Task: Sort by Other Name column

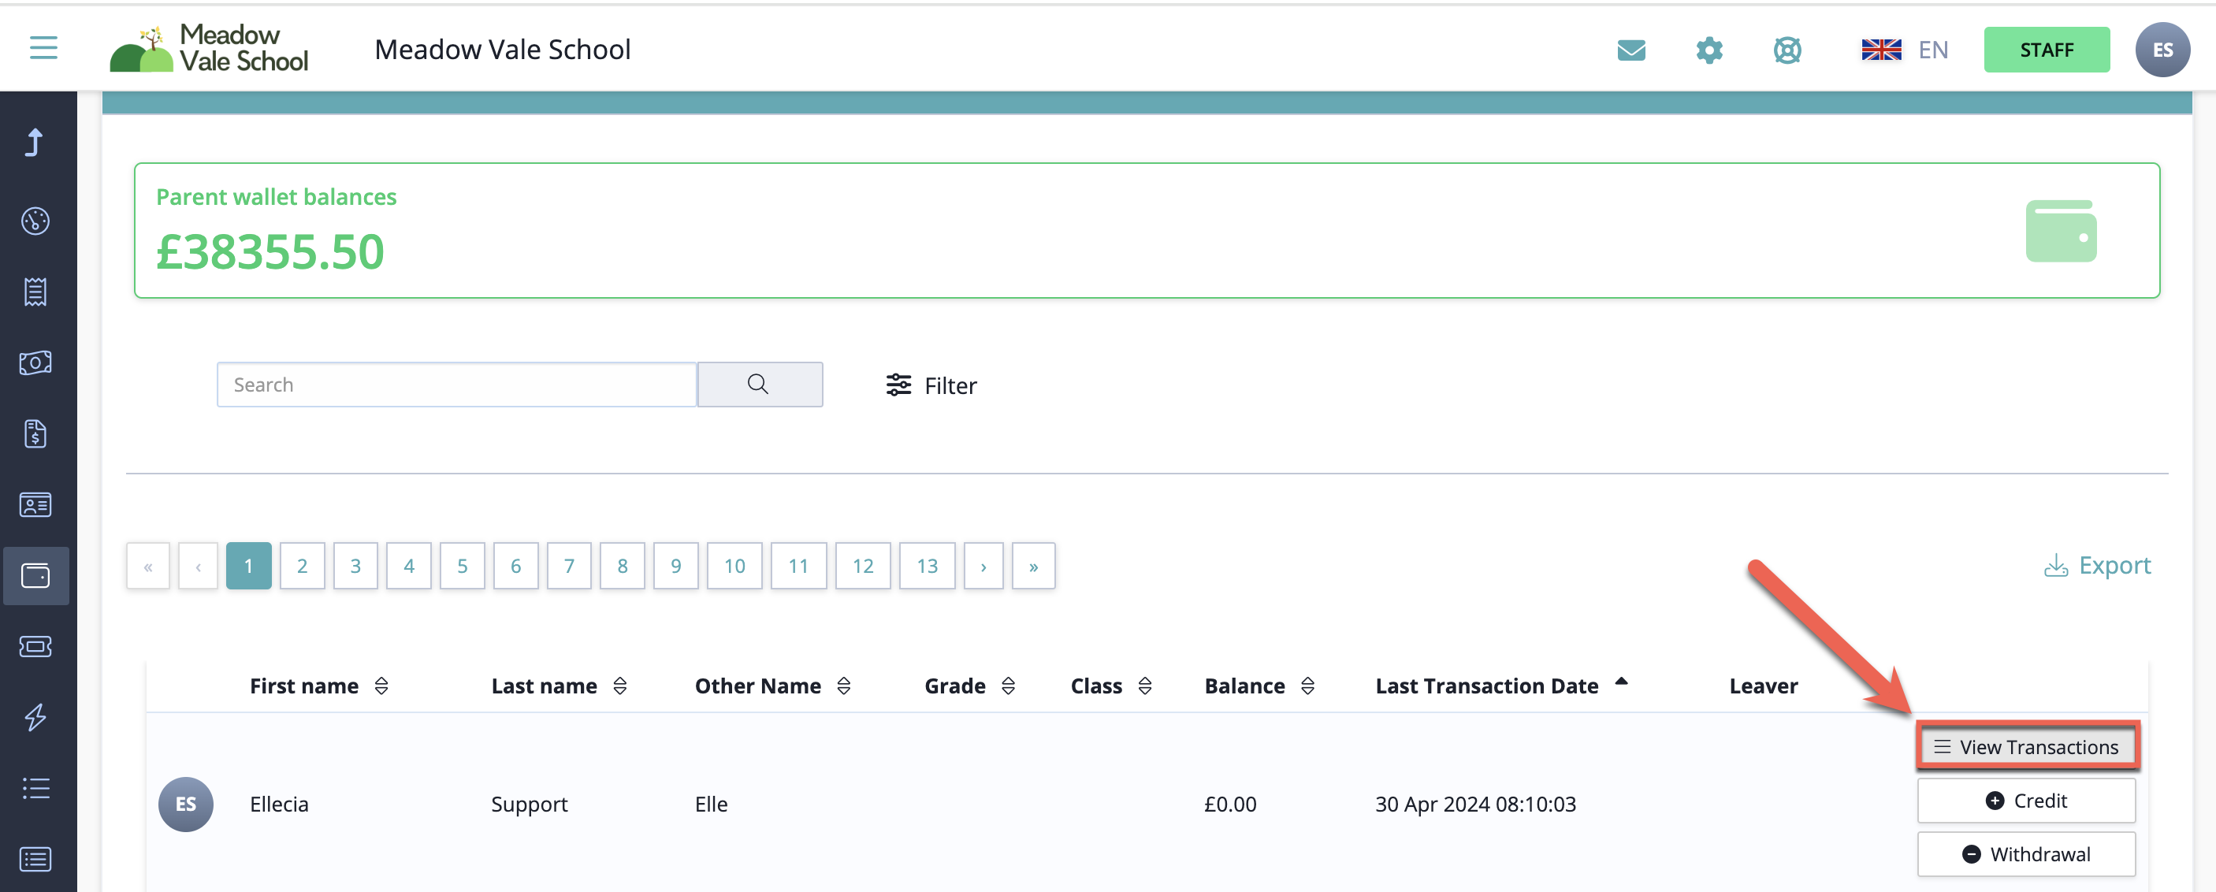Action: (x=772, y=686)
